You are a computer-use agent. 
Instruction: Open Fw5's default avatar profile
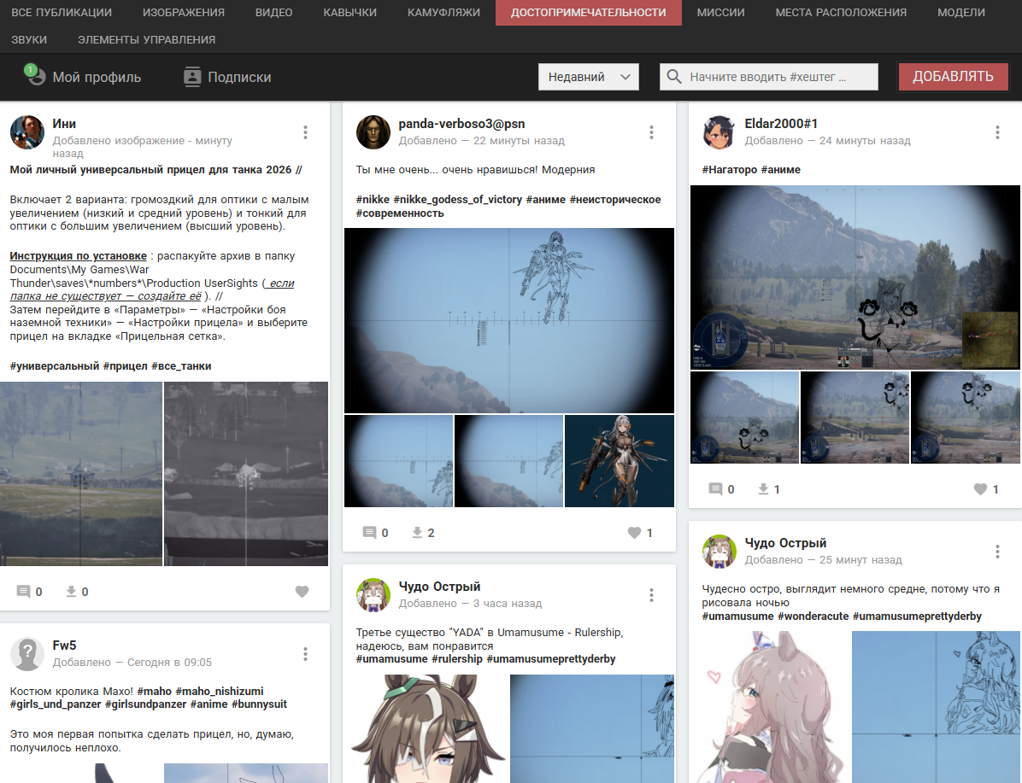tap(27, 654)
